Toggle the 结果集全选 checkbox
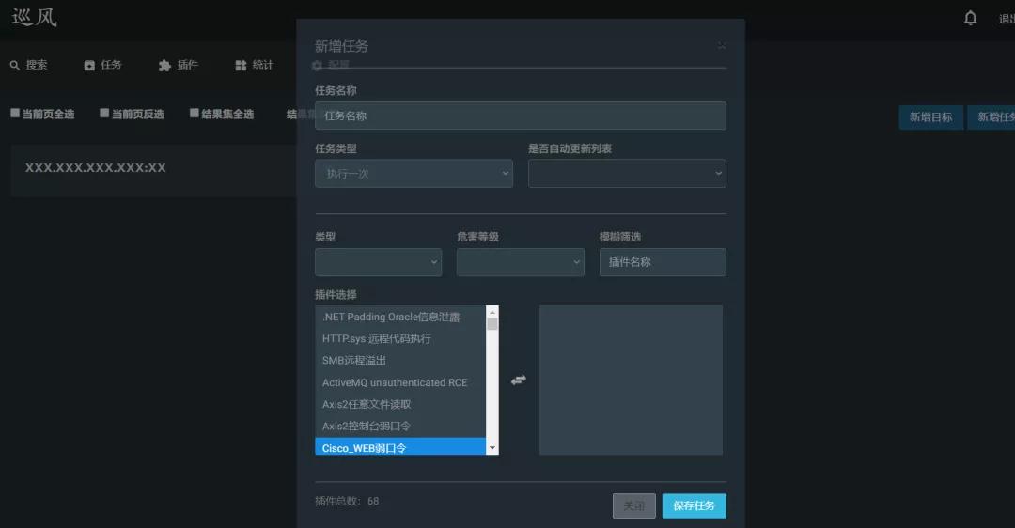 195,114
